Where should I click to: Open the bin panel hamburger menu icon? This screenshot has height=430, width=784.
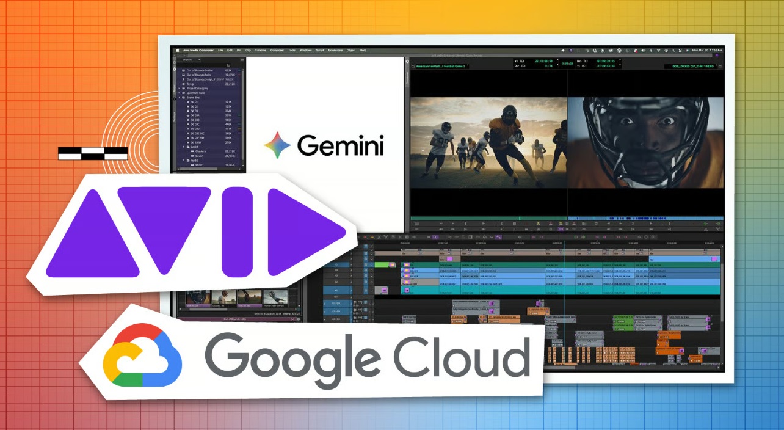pyautogui.click(x=242, y=60)
